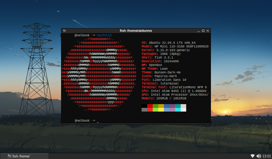
Task: Click the 'Theme: Bunsen-Dark-He' line
Action: 161,73
